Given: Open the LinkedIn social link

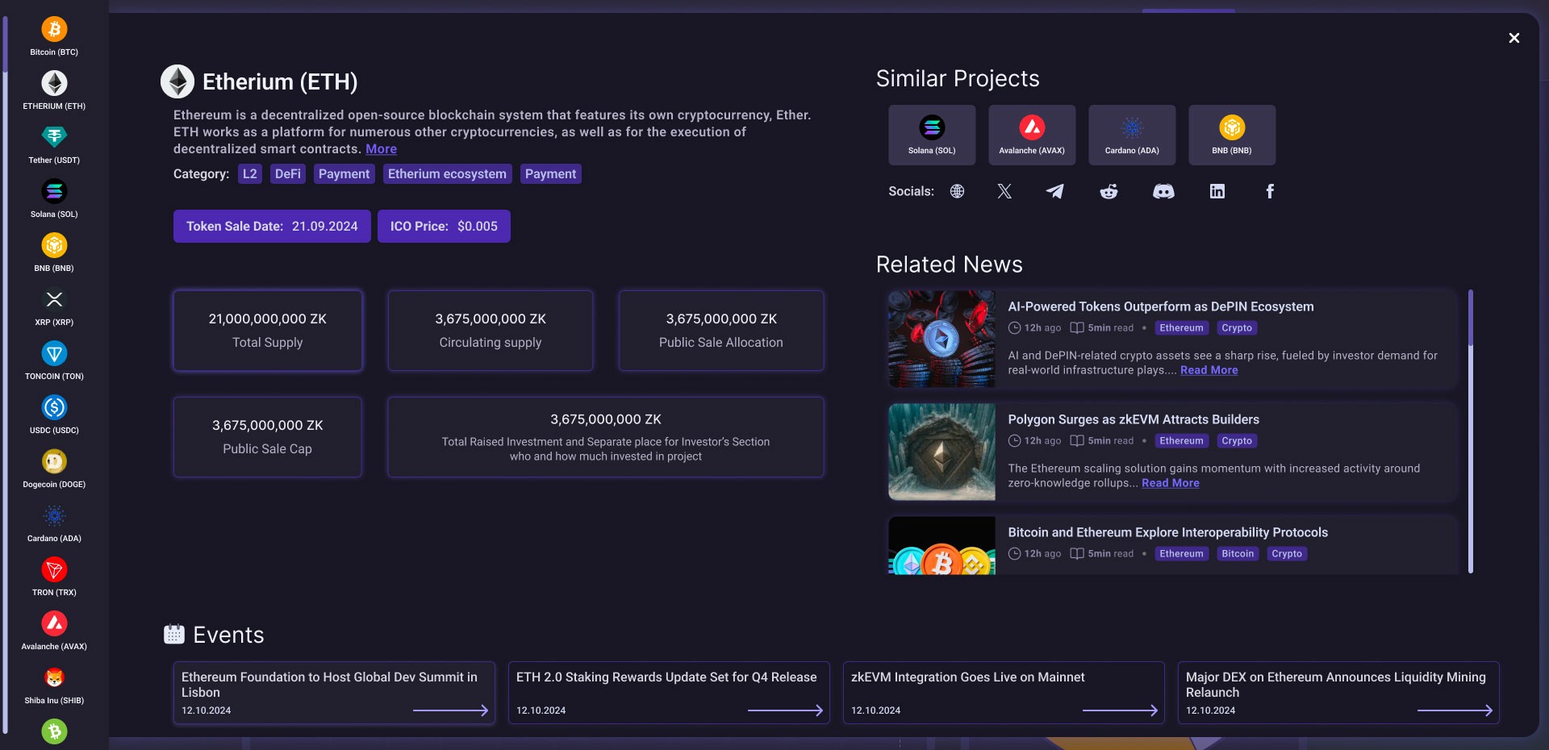Looking at the screenshot, I should pos(1217,191).
